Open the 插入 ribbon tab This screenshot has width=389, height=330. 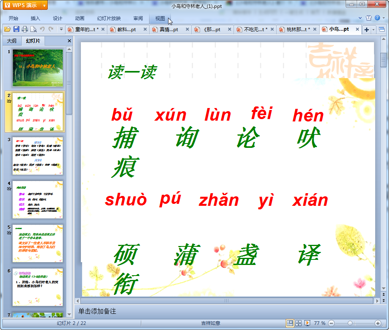(35, 19)
